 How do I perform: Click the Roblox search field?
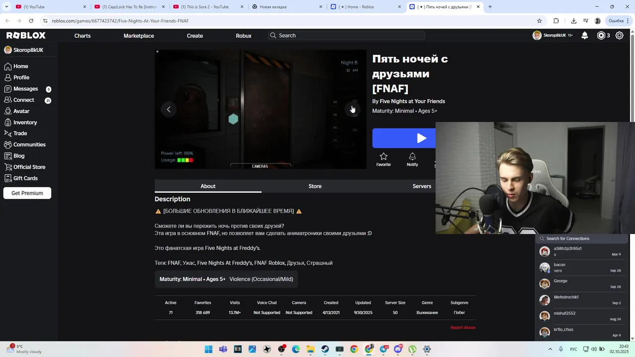coord(346,36)
